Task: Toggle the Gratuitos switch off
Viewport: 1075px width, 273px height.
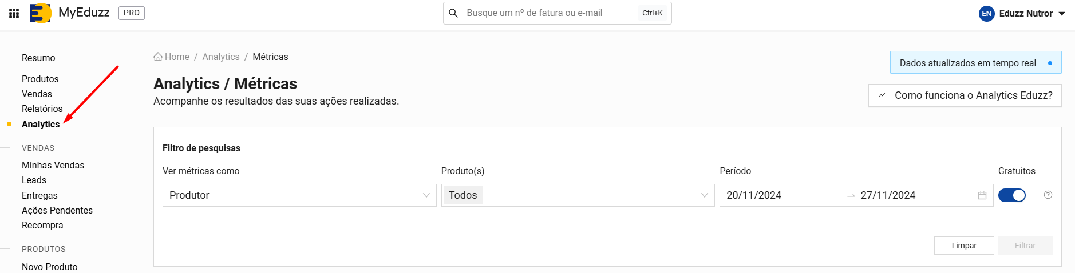Action: (x=1012, y=195)
